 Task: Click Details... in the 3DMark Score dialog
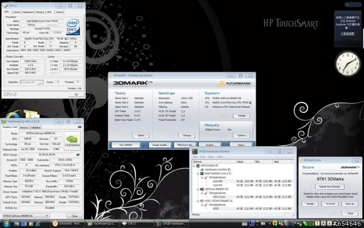coord(311,204)
